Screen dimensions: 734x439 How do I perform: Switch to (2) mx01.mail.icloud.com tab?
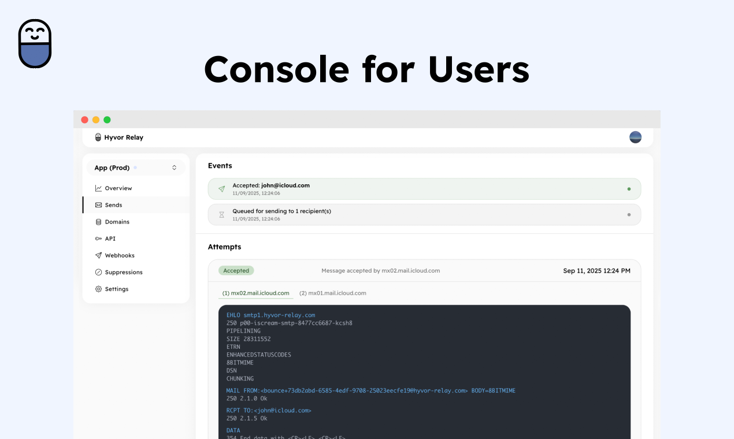pyautogui.click(x=333, y=293)
